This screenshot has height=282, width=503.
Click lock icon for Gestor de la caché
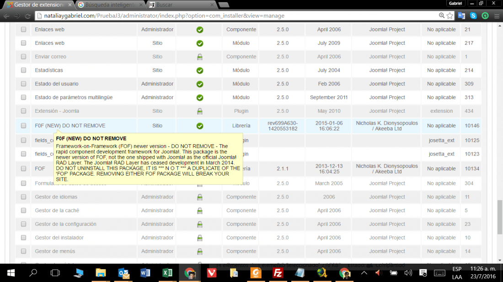(199, 211)
